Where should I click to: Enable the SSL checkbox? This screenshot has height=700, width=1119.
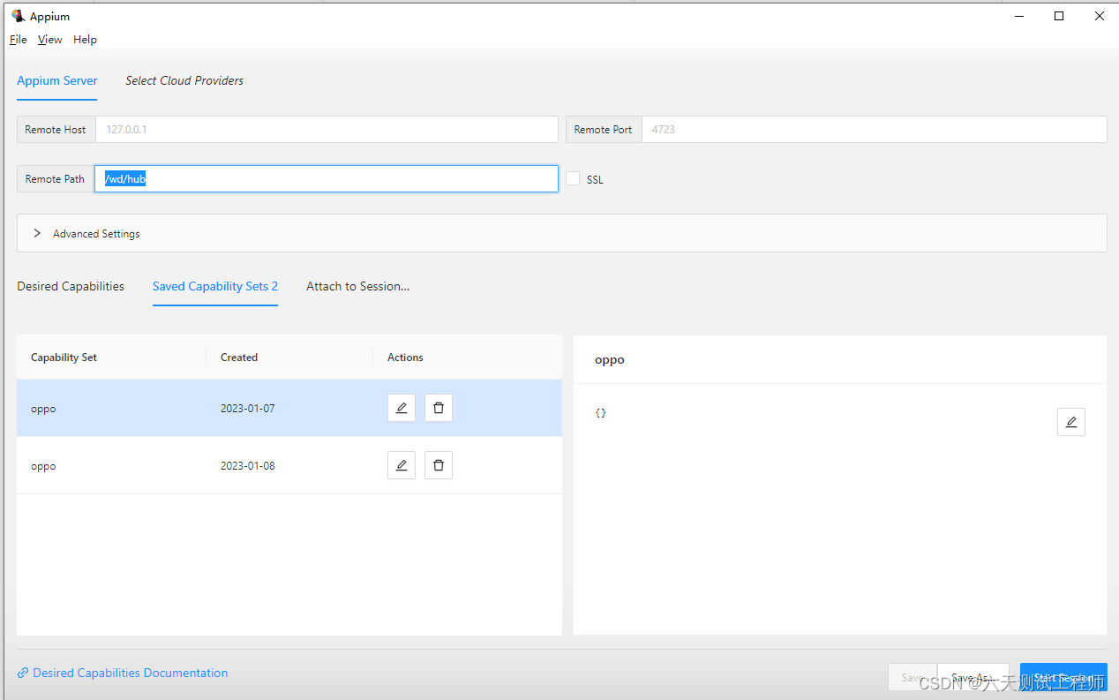573,178
